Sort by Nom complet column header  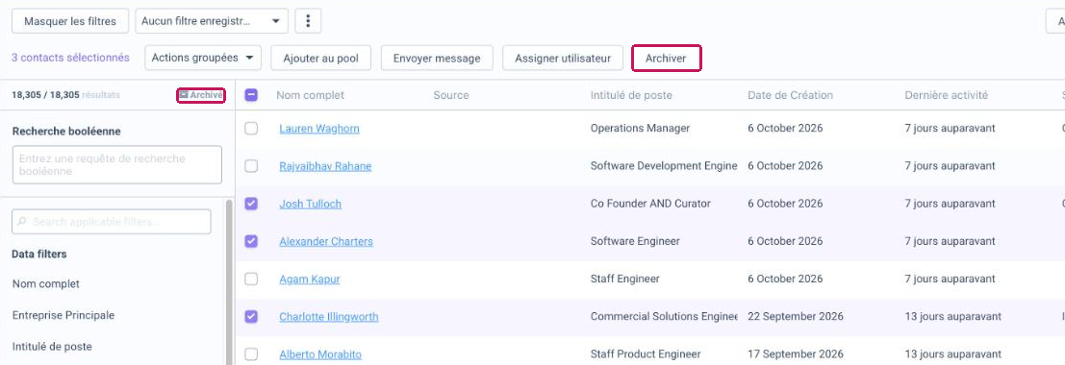point(311,96)
